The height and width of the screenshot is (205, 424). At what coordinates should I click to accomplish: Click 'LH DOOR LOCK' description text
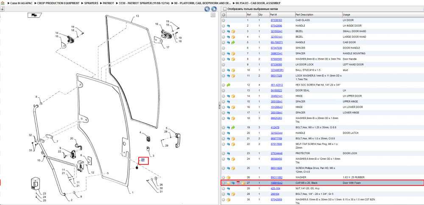304,65
